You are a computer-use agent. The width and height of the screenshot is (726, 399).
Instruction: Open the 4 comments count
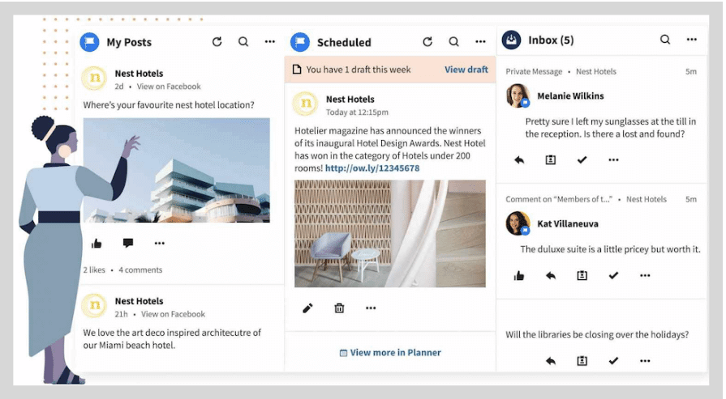[140, 270]
